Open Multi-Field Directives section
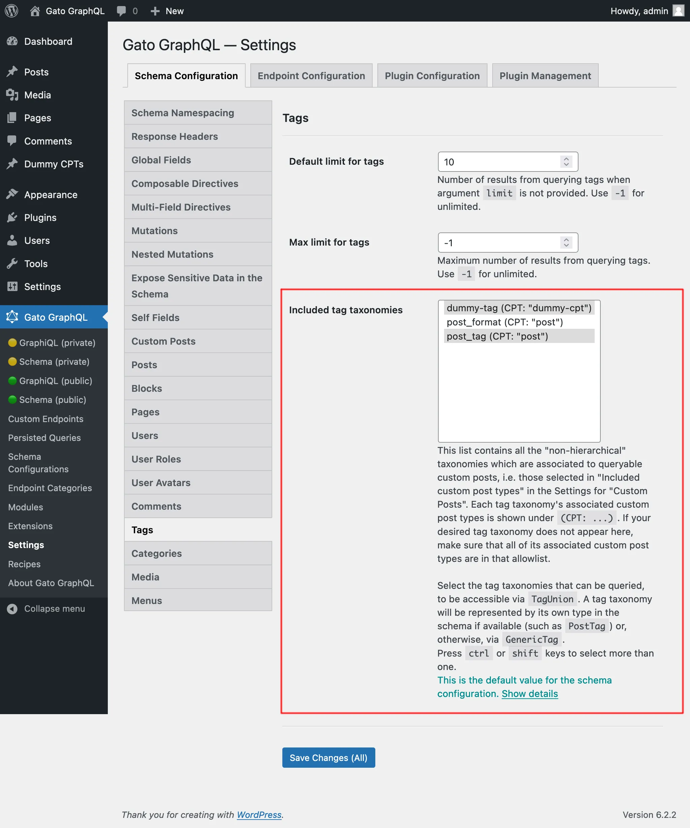This screenshot has height=828, width=690. 198,207
